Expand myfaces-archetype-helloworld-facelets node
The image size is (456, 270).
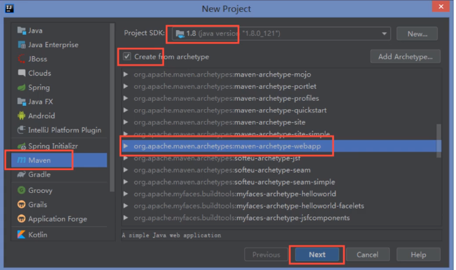126,205
